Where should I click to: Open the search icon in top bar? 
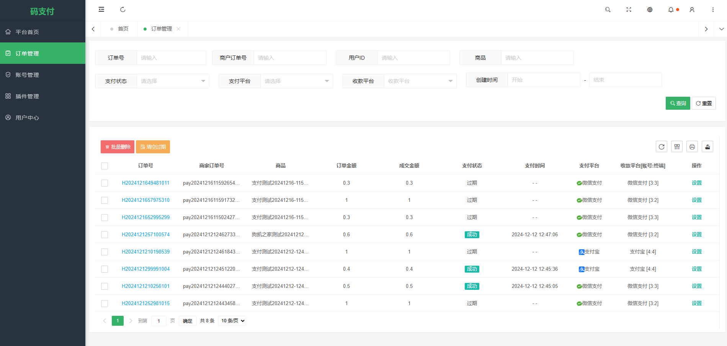coord(608,10)
